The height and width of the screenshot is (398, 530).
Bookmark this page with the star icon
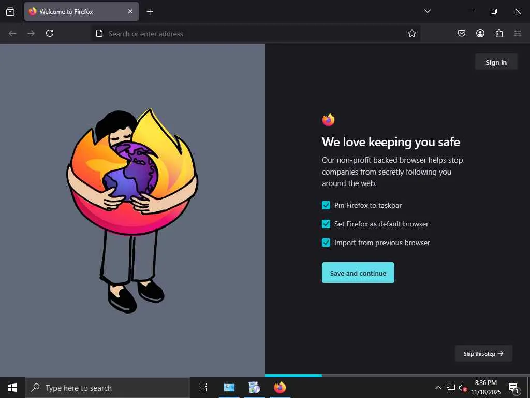(411, 33)
